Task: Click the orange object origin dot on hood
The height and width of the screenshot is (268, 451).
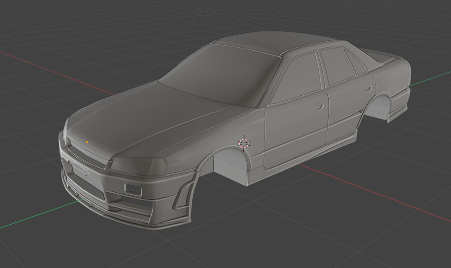Action: pos(87,141)
